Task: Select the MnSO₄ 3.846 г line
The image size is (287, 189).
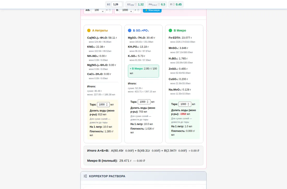Action: [x=178, y=48]
